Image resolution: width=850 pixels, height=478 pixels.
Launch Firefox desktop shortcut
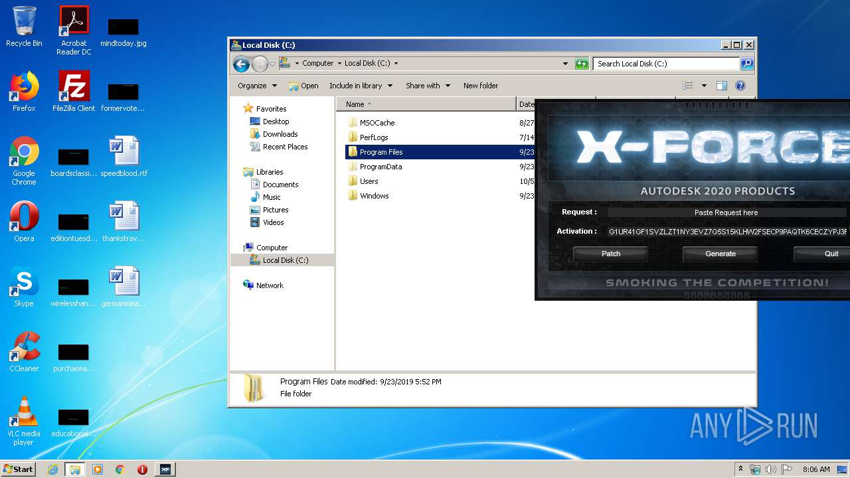(24, 91)
